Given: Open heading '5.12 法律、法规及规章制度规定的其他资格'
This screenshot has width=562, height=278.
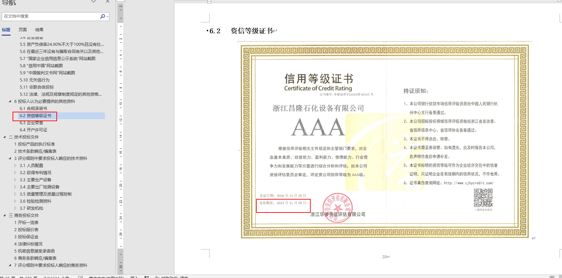Looking at the screenshot, I should [x=61, y=94].
